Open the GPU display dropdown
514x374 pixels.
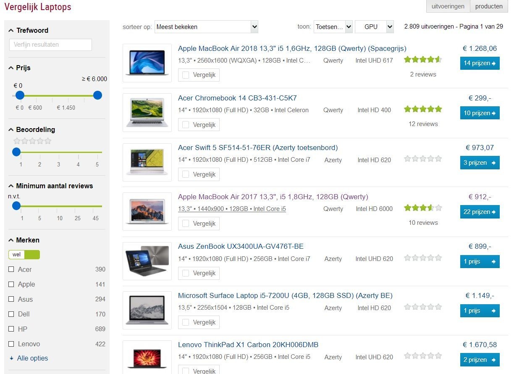tap(374, 26)
